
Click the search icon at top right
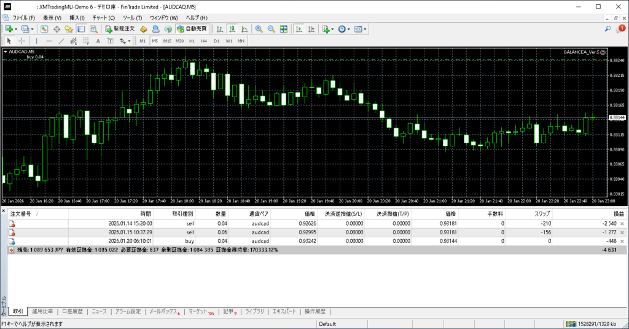point(608,29)
